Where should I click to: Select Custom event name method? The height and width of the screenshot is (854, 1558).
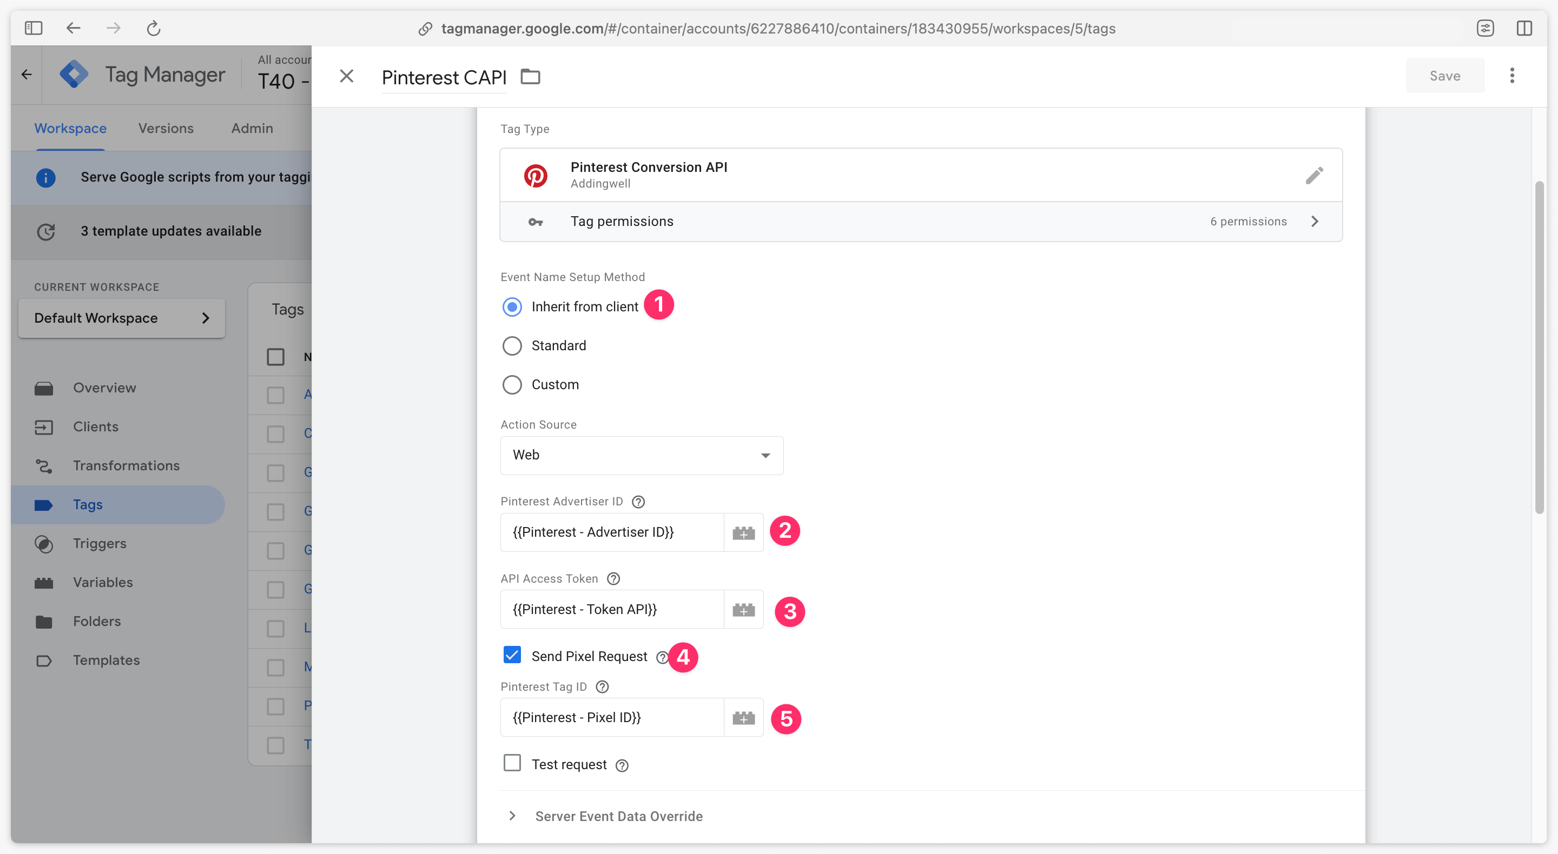(512, 385)
